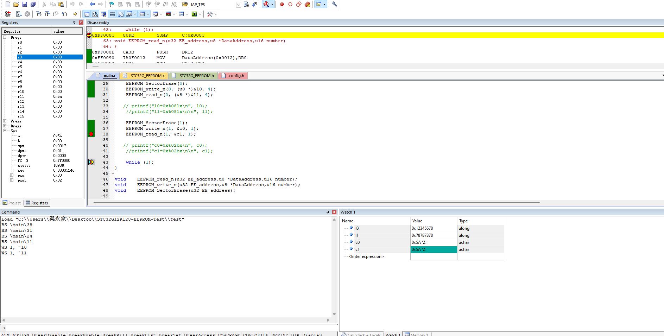Create a new file
The width and height of the screenshot is (664, 336).
click(x=8, y=4)
